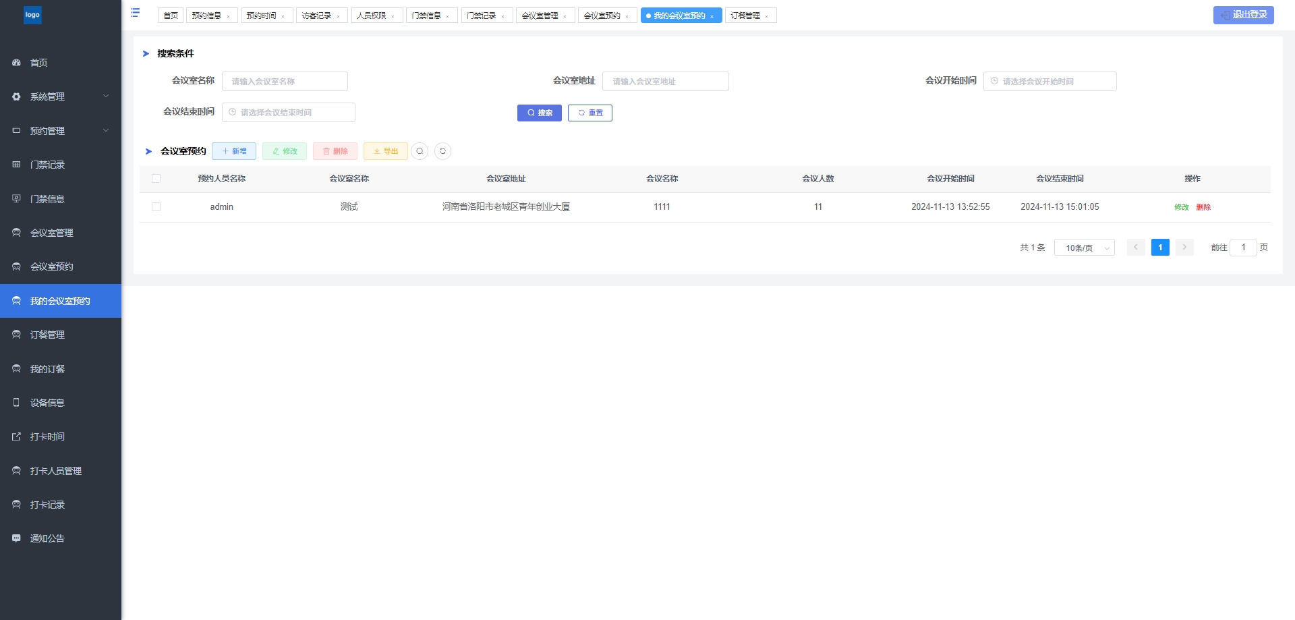Click the device icon beside 设备信息
Screen dimensions: 1295x620
pos(16,402)
